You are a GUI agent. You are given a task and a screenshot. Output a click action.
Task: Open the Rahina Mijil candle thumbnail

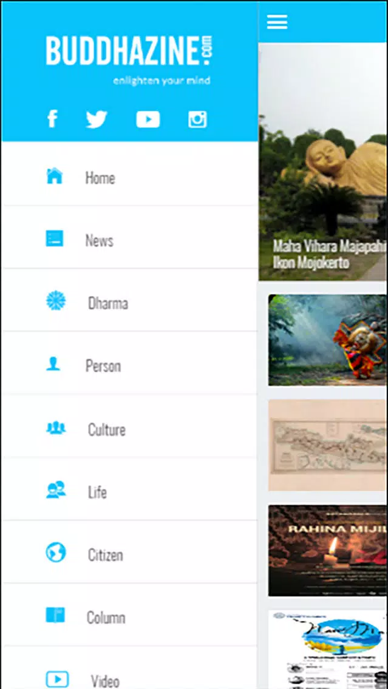point(328,550)
